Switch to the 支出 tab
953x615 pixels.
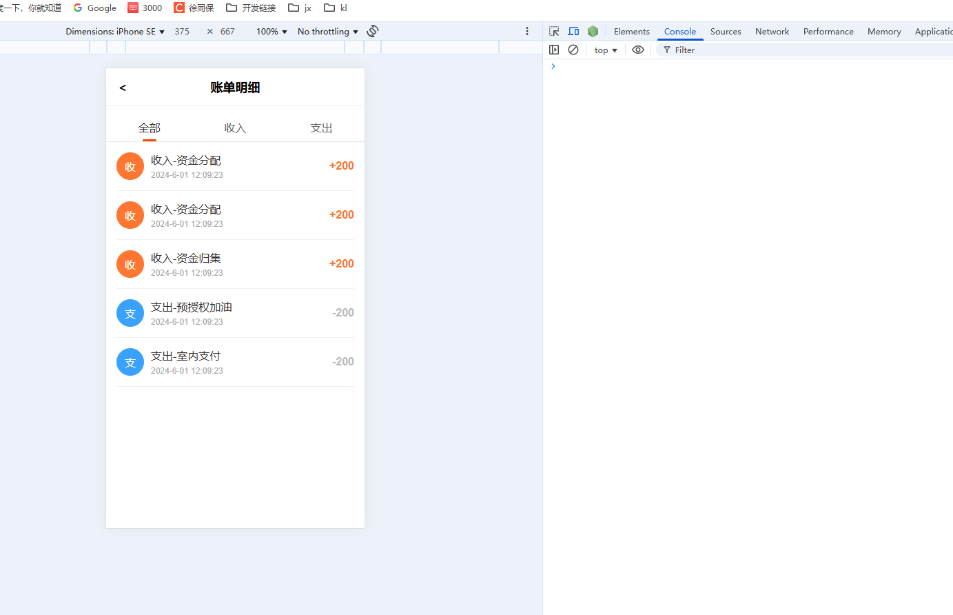pyautogui.click(x=321, y=128)
